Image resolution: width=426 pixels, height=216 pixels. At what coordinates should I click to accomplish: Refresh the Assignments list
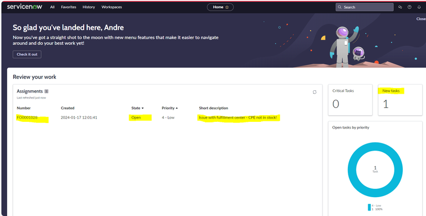pyautogui.click(x=315, y=92)
